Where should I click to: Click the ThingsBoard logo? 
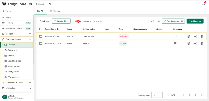[x=14, y=4]
